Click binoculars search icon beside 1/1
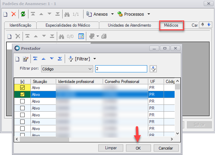 pyautogui.click(x=67, y=14)
